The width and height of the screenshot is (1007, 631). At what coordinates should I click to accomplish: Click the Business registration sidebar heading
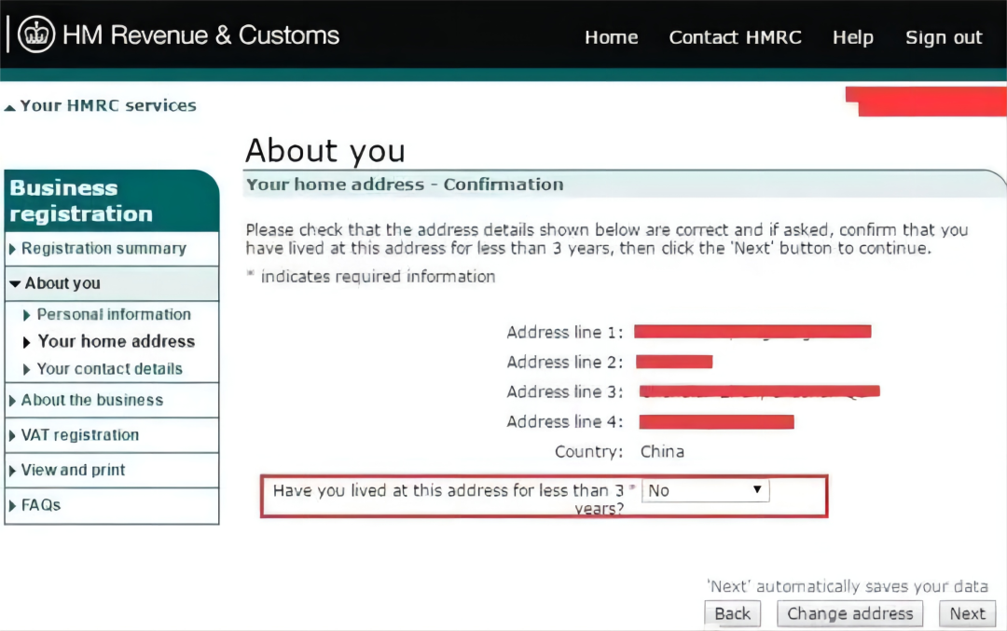[x=81, y=200]
